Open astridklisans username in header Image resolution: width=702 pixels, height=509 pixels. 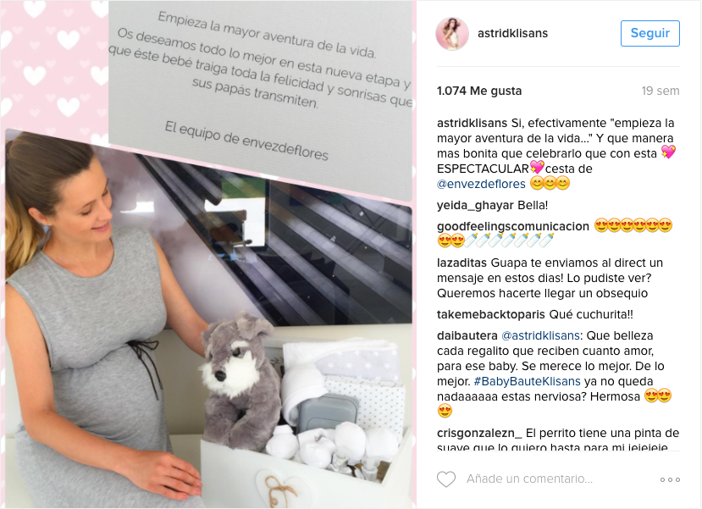click(512, 33)
